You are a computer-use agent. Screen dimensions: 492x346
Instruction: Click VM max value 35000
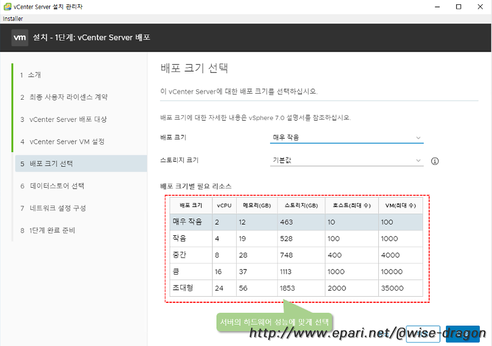[392, 288]
